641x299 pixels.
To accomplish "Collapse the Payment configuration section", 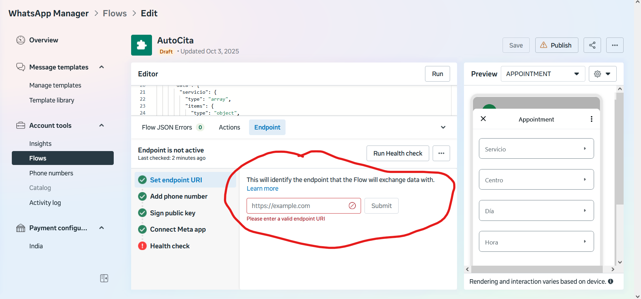I will coord(102,228).
